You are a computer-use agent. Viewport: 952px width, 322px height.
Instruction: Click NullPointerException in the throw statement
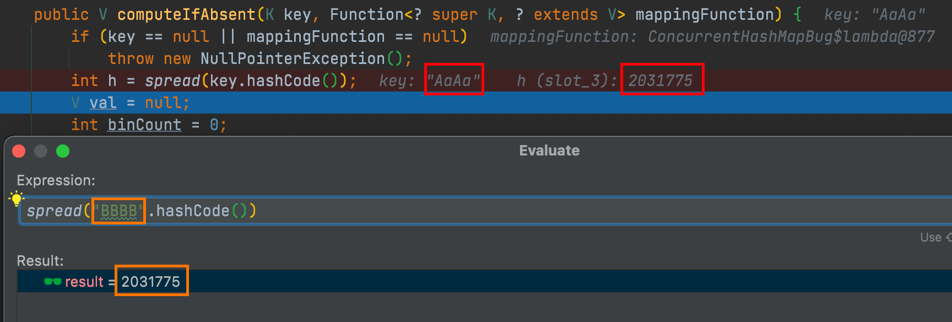tap(293, 59)
